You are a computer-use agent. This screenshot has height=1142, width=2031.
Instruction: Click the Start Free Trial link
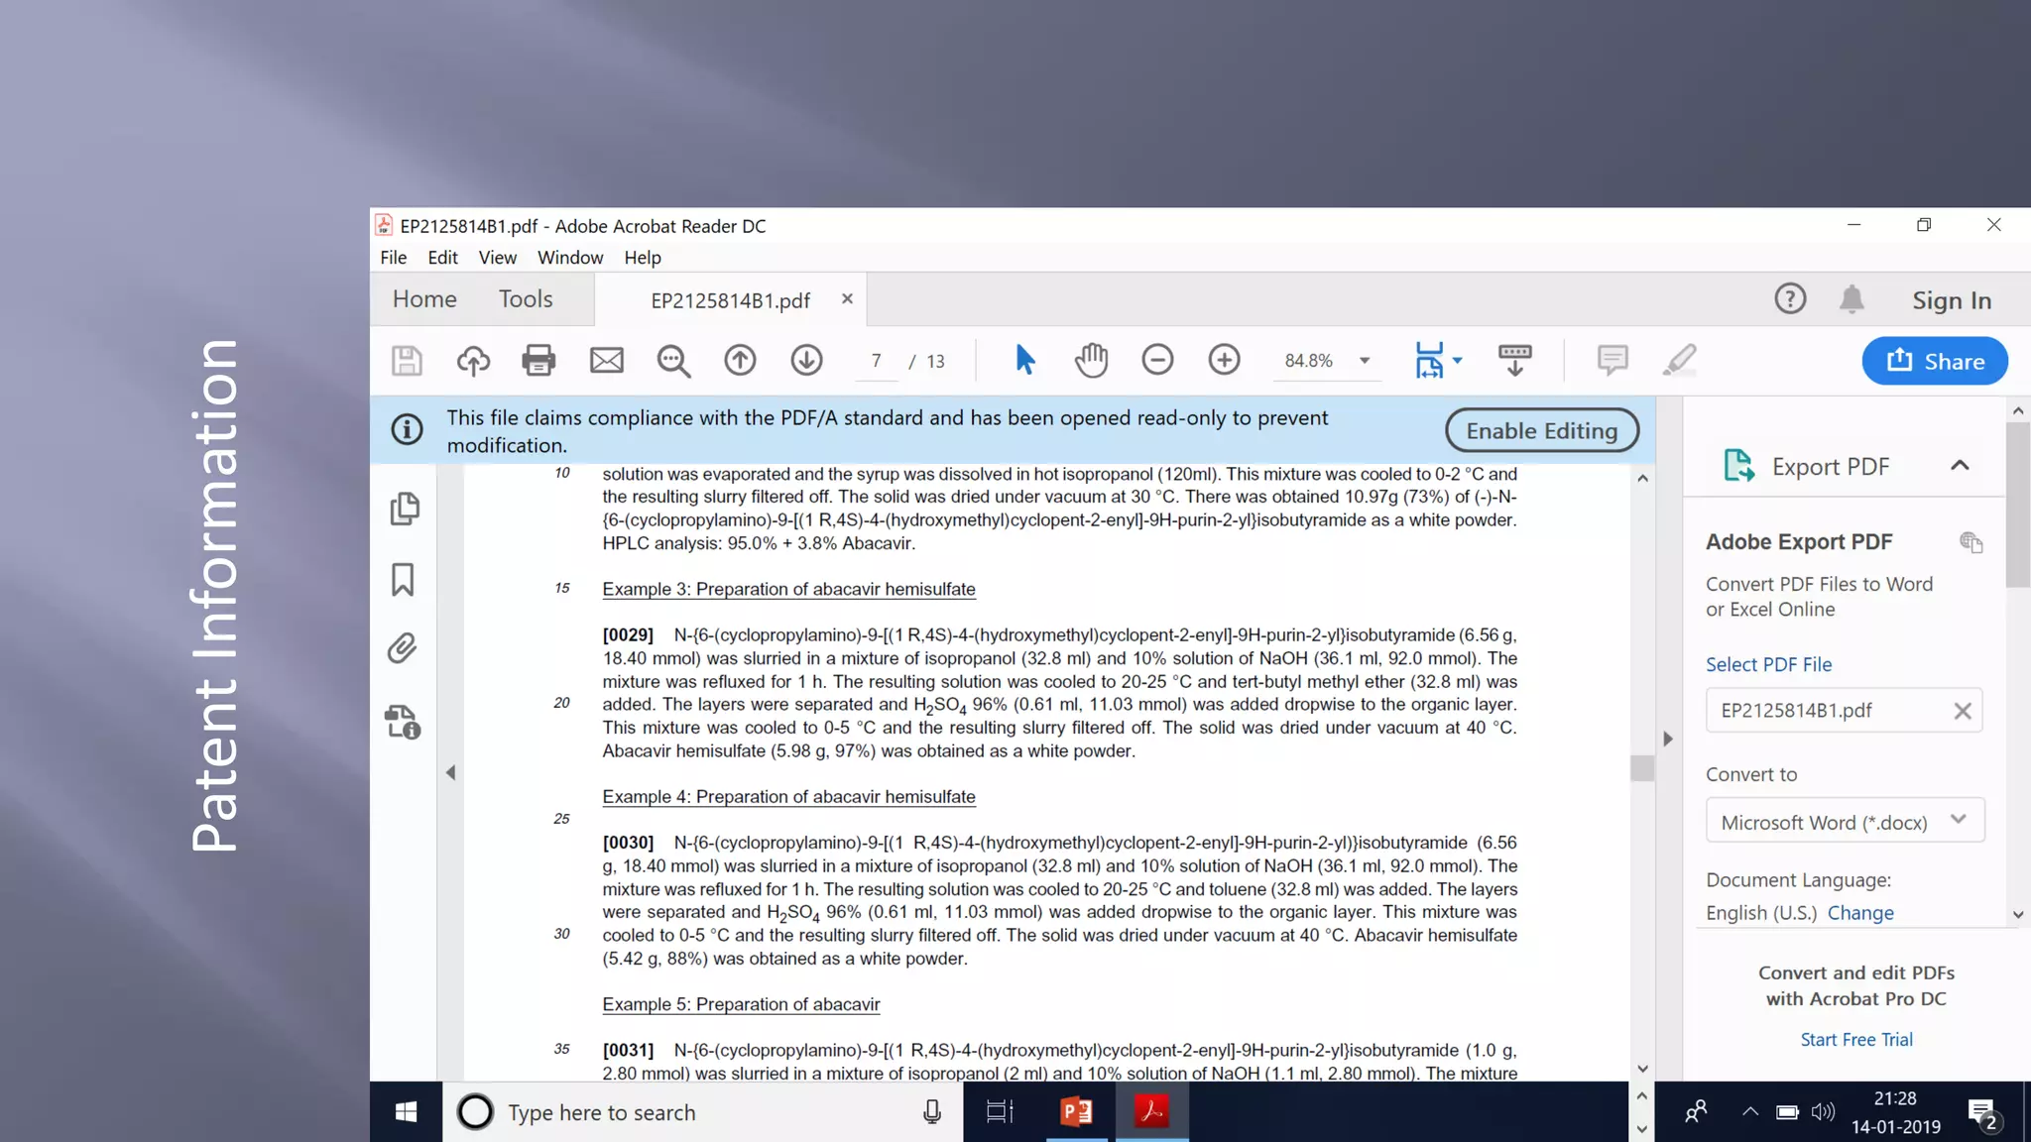(1856, 1040)
